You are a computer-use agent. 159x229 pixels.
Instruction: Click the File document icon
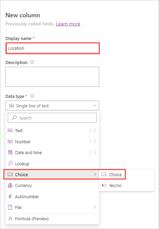(10, 207)
